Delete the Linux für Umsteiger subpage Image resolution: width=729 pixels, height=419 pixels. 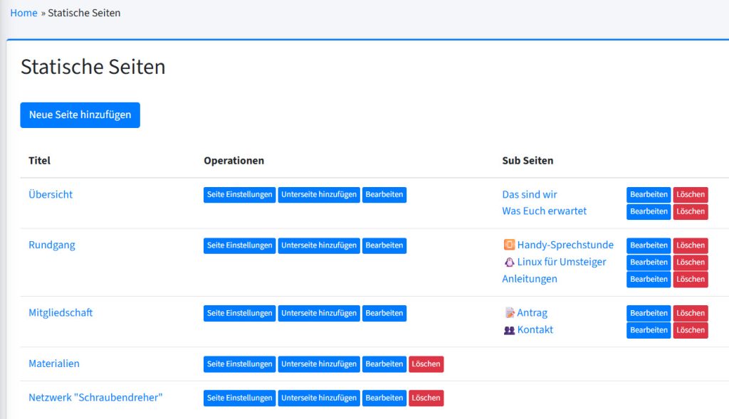[690, 262]
